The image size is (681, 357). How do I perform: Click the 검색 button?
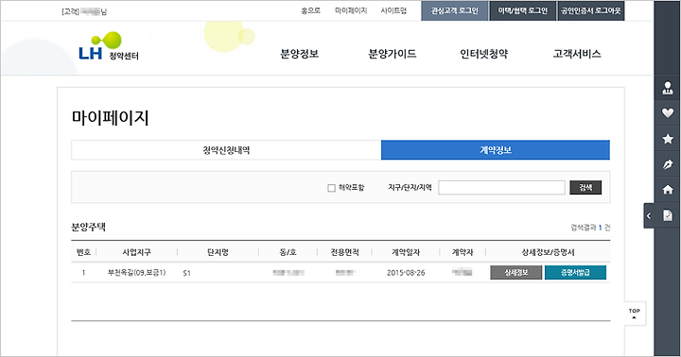585,187
